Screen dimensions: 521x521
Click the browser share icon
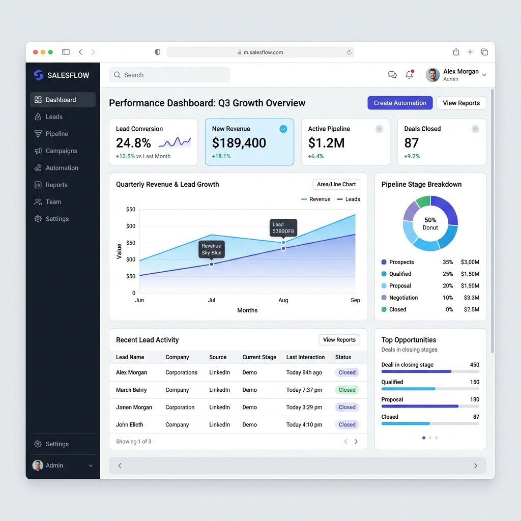pyautogui.click(x=456, y=52)
